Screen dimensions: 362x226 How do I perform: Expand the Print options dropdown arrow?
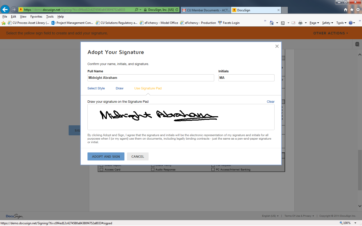pos(306,23)
